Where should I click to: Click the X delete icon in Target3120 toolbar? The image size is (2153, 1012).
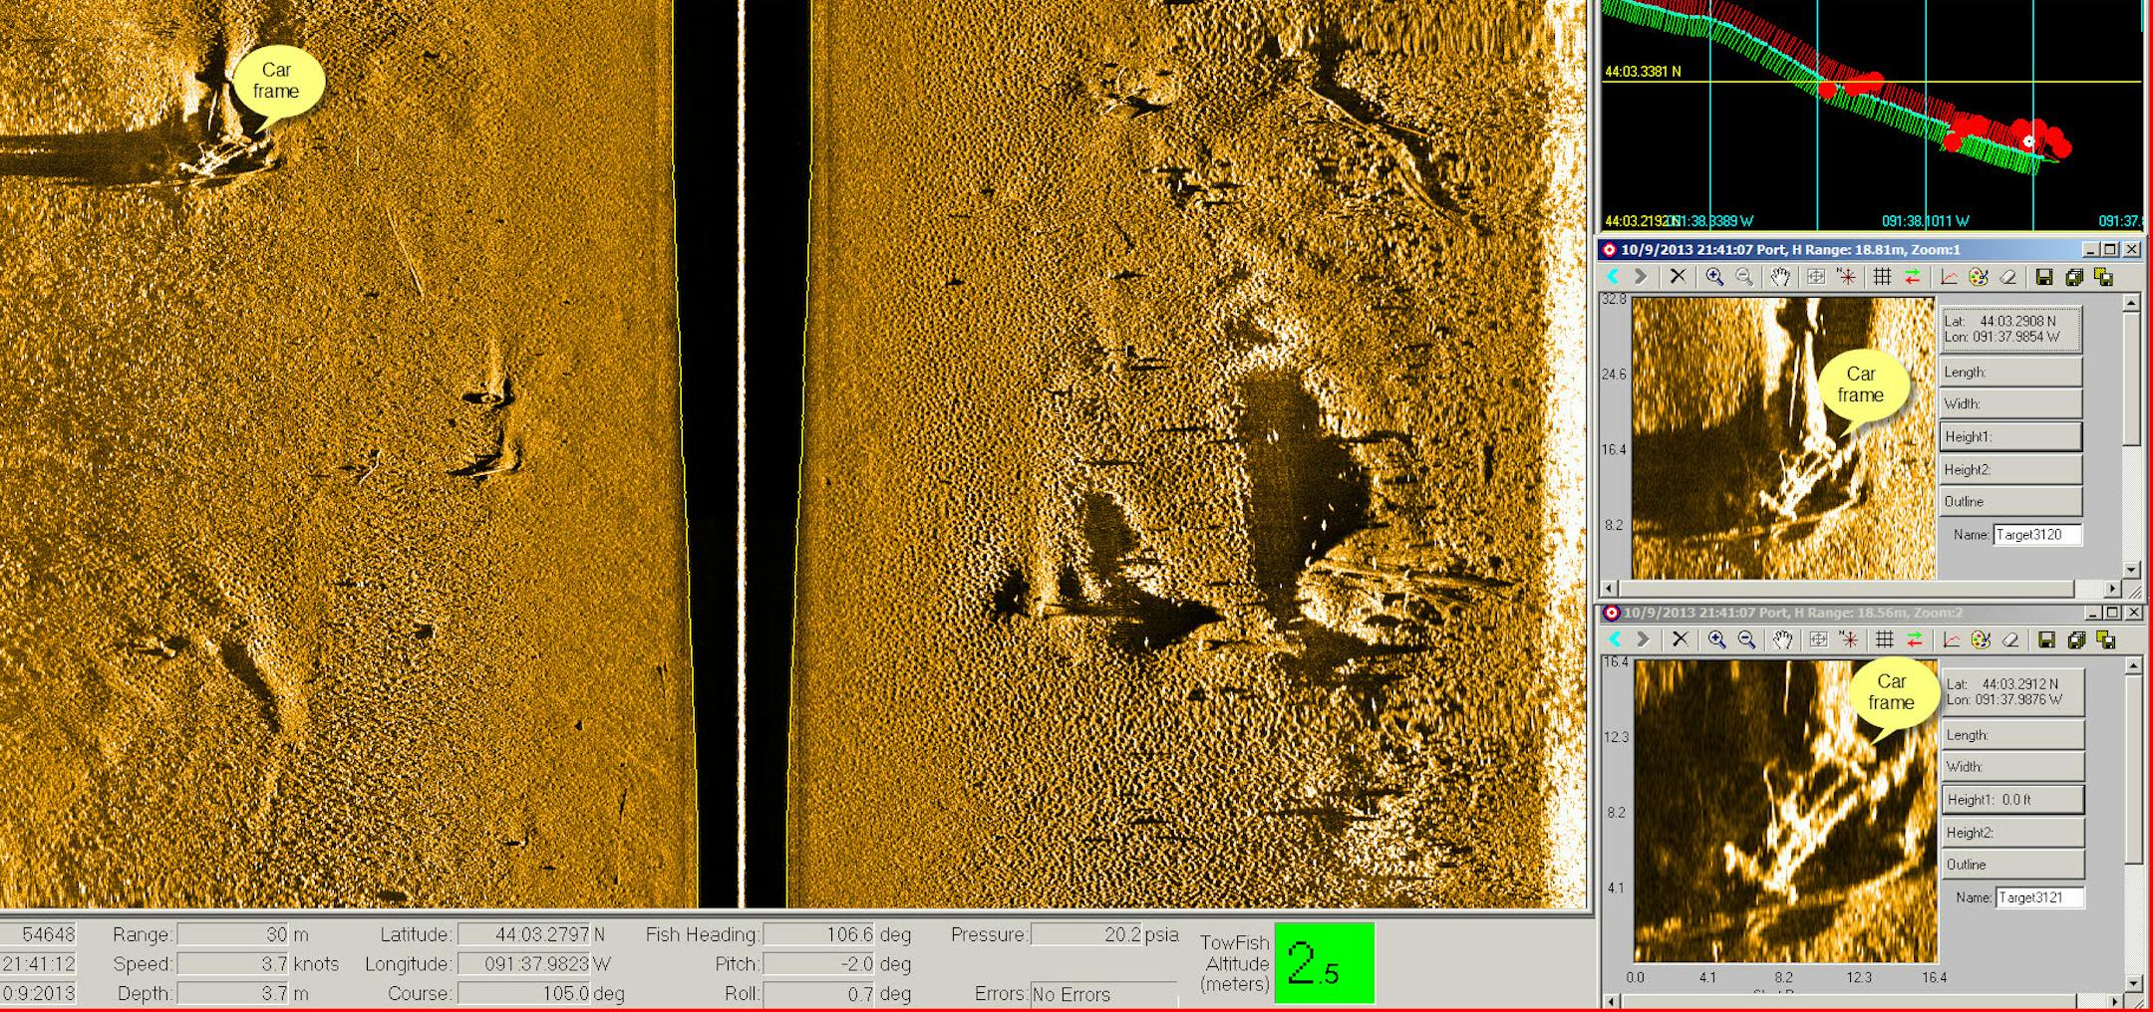tap(1679, 279)
